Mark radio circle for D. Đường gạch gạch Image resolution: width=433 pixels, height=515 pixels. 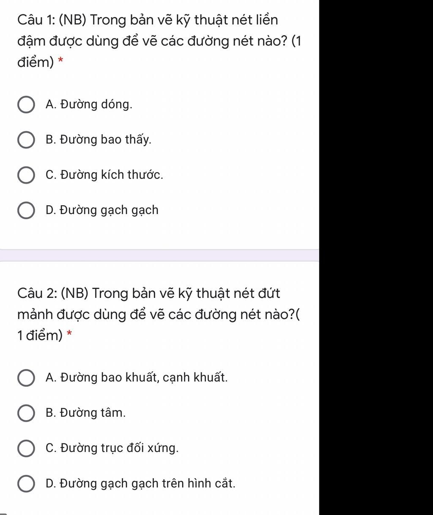[26, 211]
